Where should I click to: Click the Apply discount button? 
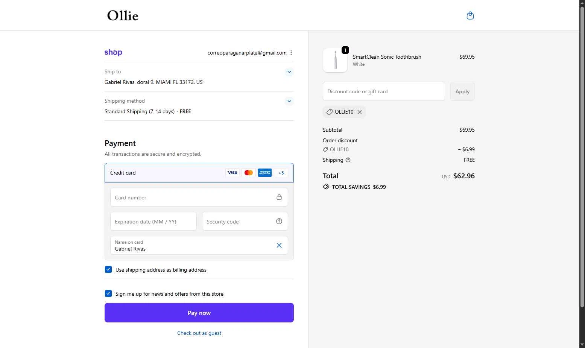[x=462, y=91]
